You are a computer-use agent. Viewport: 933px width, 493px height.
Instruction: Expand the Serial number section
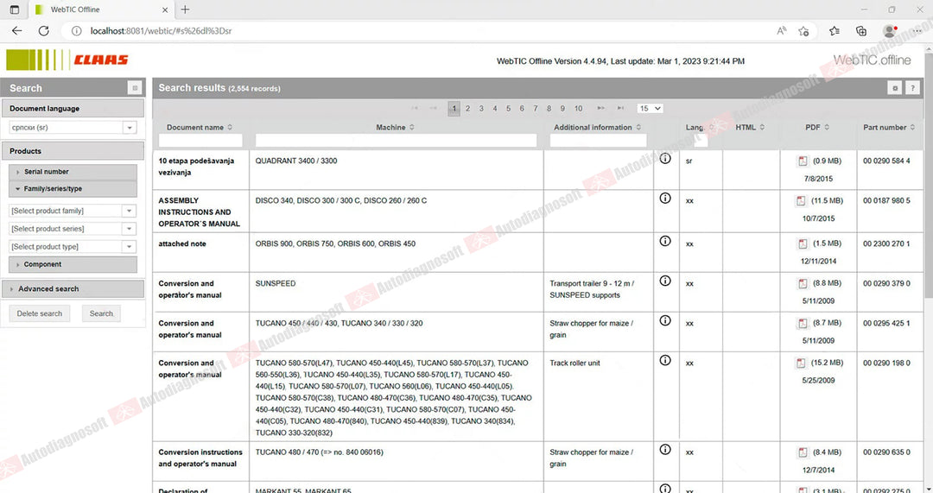click(x=73, y=171)
